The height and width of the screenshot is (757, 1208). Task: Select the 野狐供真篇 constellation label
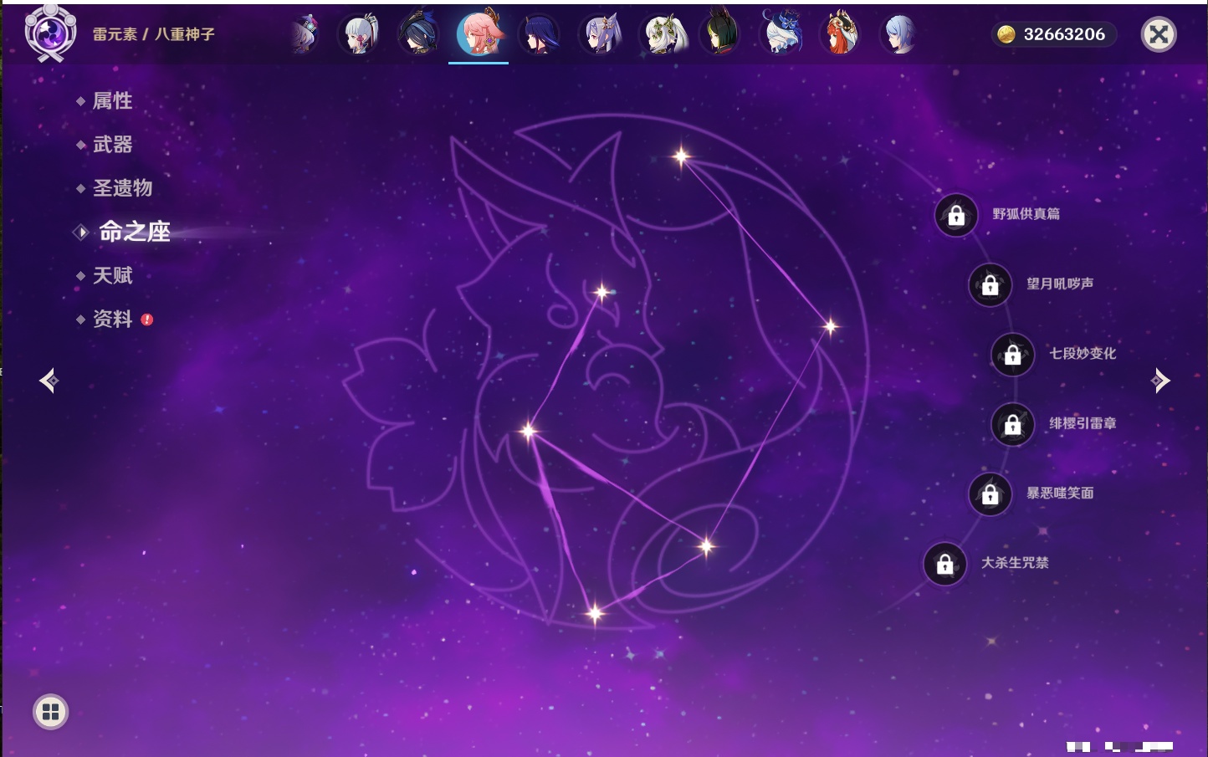1026,214
